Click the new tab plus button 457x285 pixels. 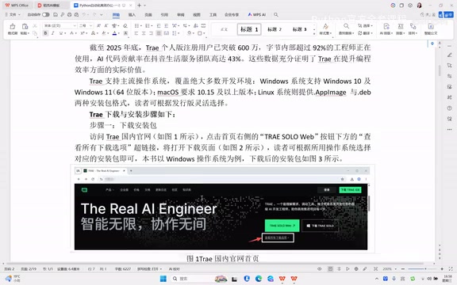point(140,6)
